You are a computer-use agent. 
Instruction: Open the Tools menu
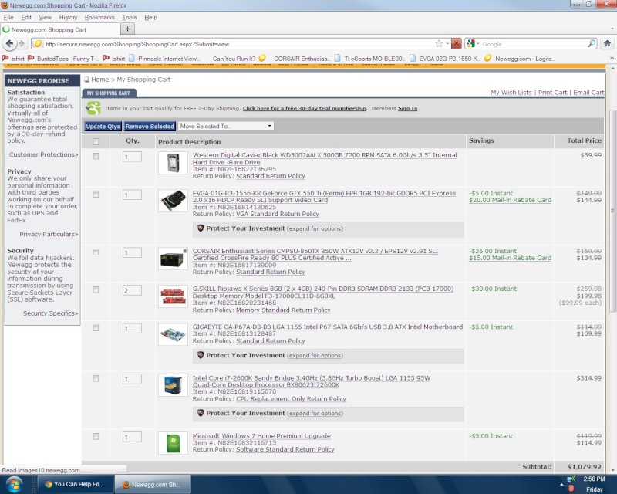(129, 17)
